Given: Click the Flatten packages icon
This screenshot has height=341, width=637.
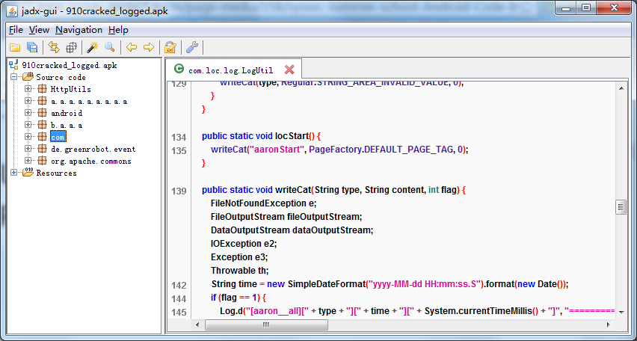Looking at the screenshot, I should [x=71, y=48].
